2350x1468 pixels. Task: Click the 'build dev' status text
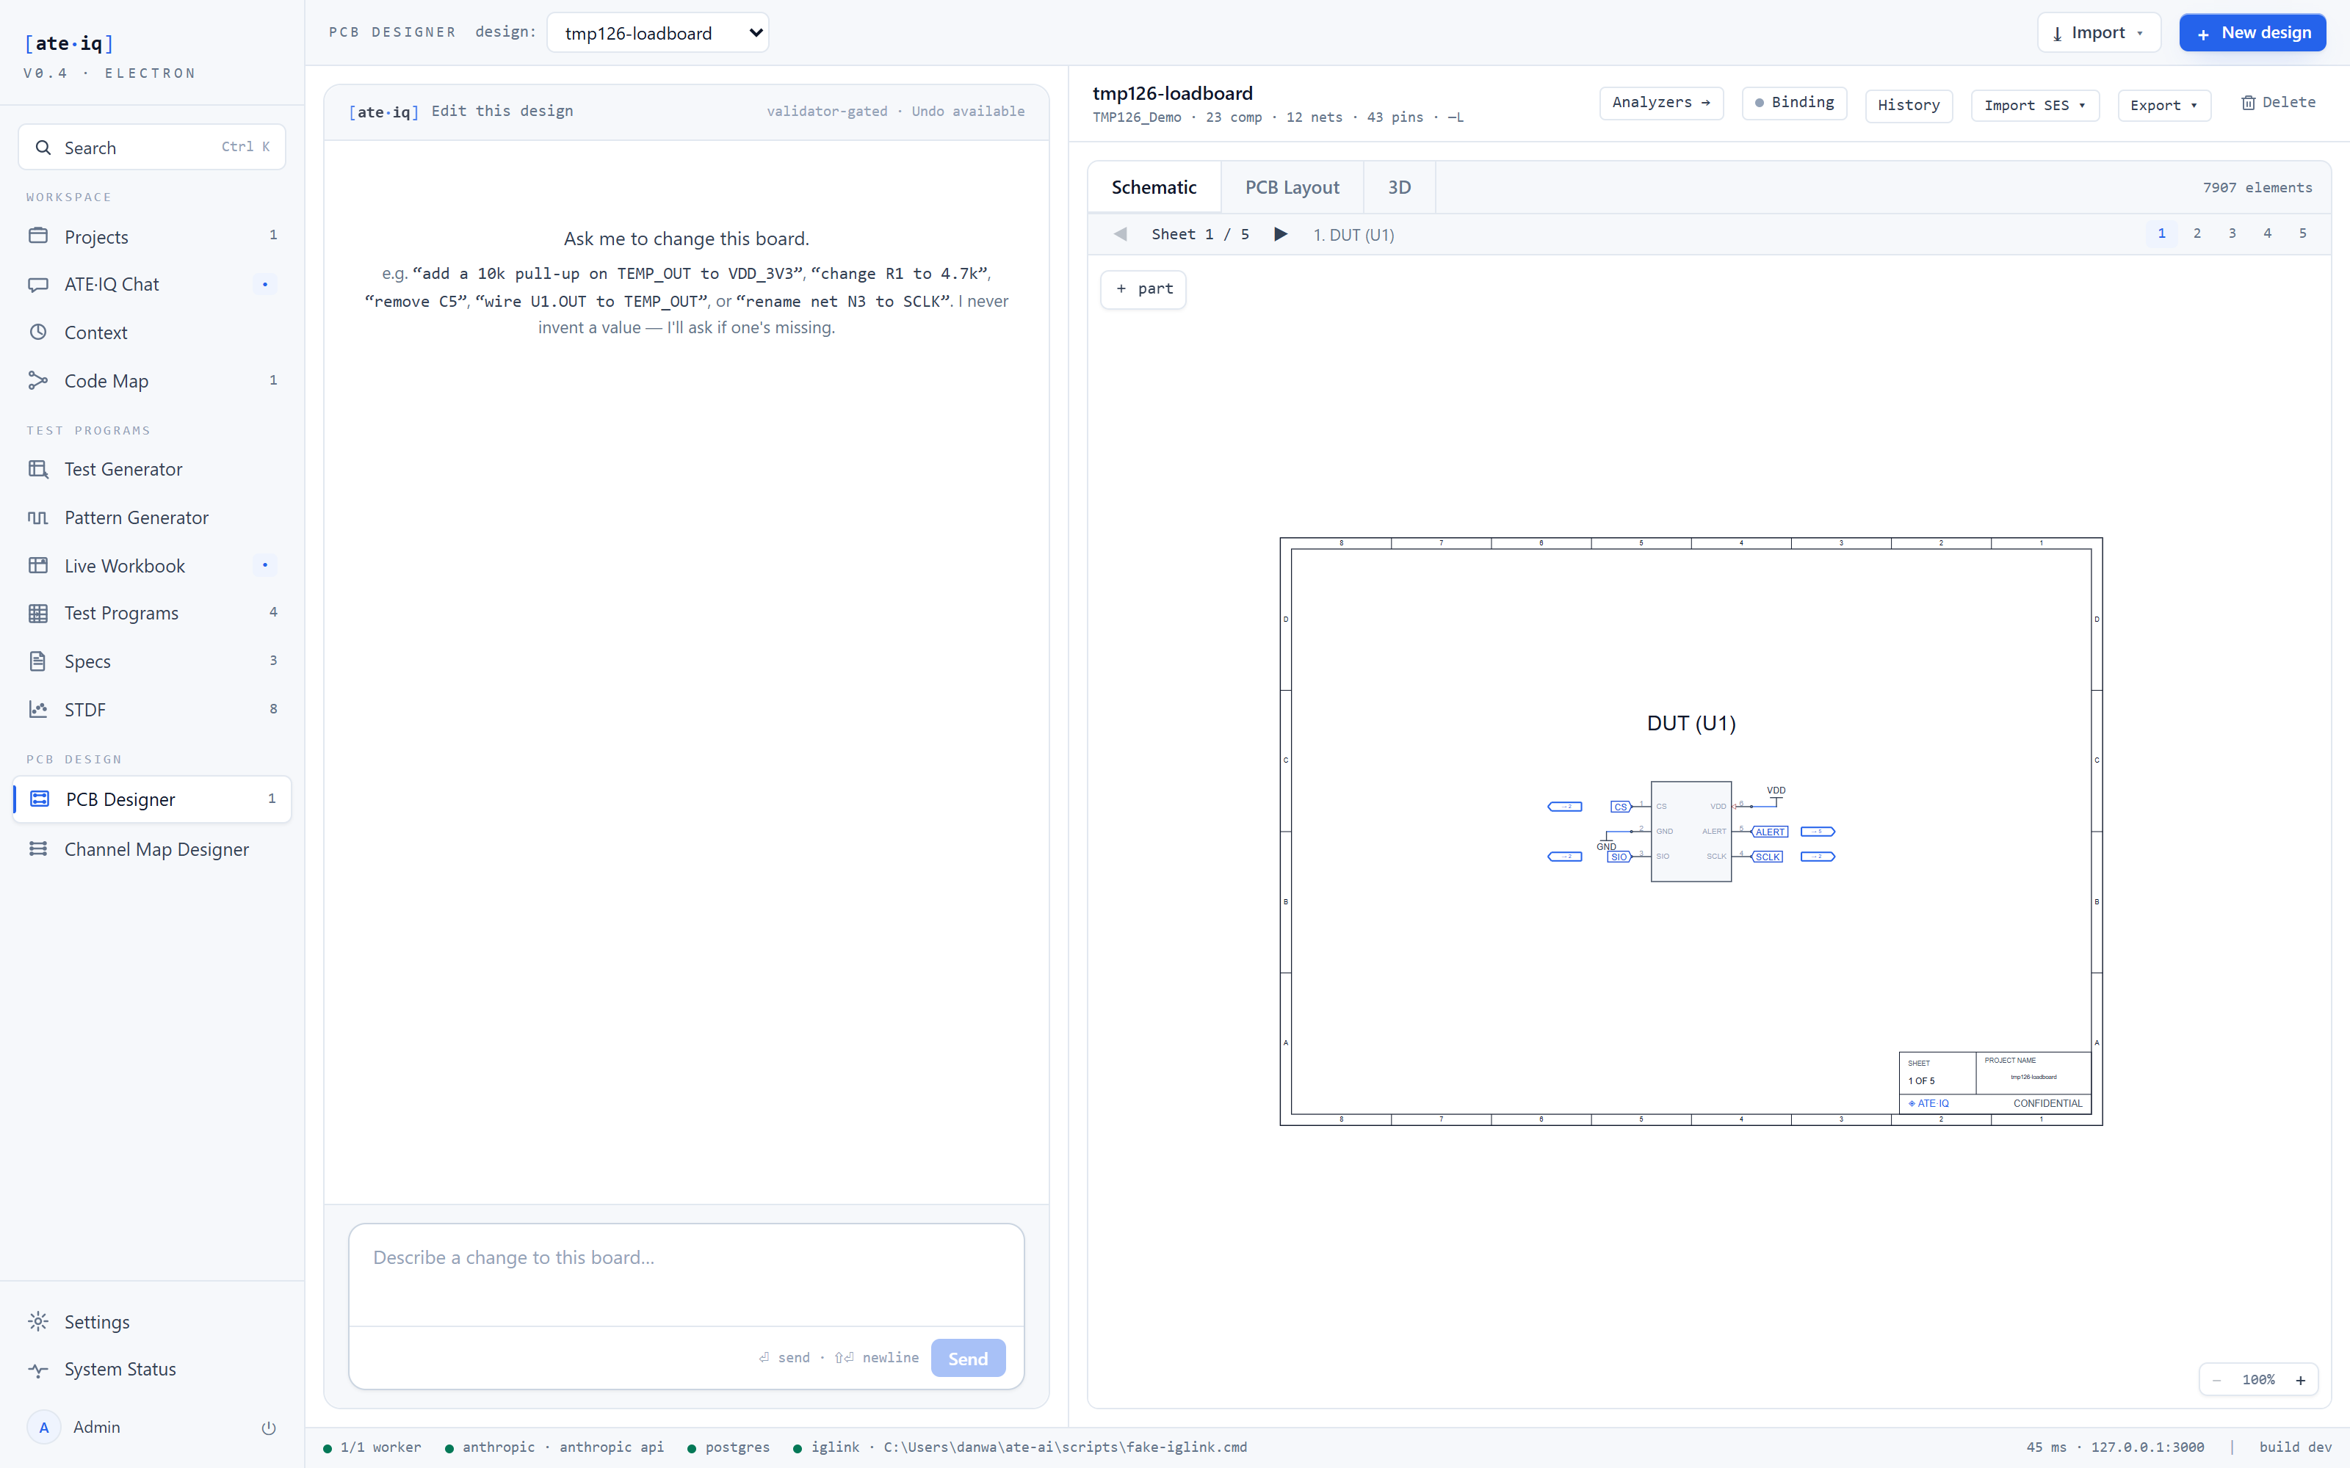[x=2295, y=1447]
